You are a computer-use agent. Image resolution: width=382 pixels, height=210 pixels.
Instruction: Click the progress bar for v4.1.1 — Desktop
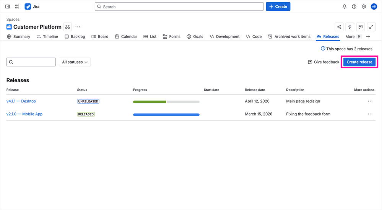coord(166,102)
